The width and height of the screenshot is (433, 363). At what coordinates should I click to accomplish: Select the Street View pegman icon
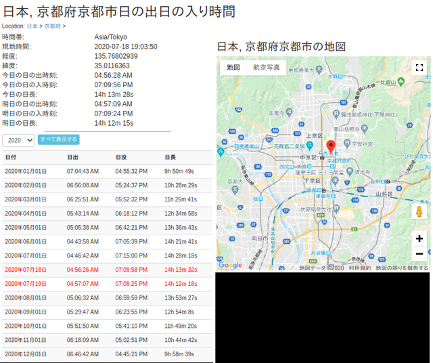click(x=419, y=212)
